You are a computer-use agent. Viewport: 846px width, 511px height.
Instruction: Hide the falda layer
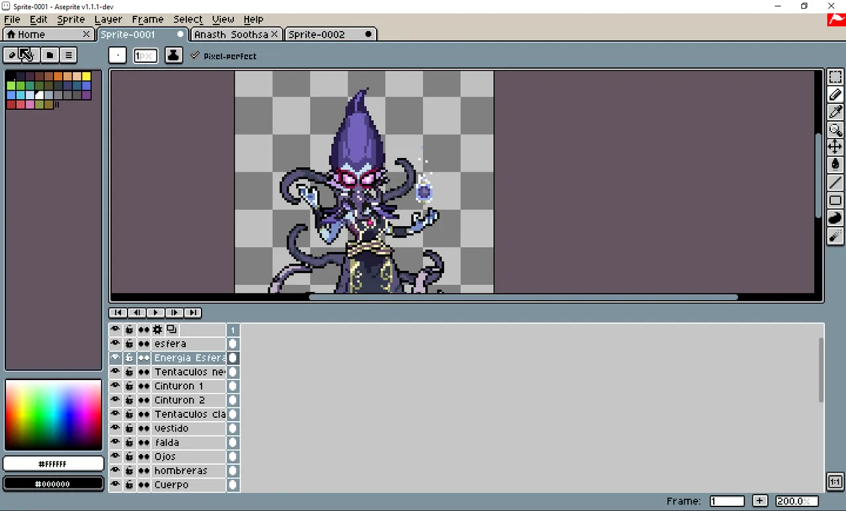pos(115,442)
